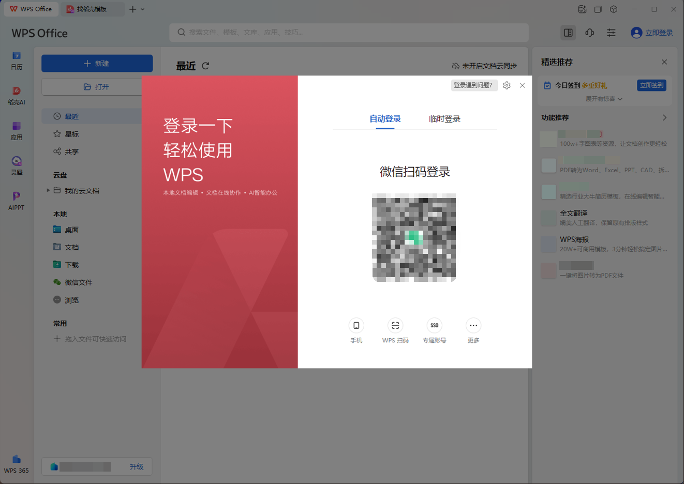Image resolution: width=684 pixels, height=484 pixels.
Task: Click 登录遇到问题? help button
Action: point(473,85)
